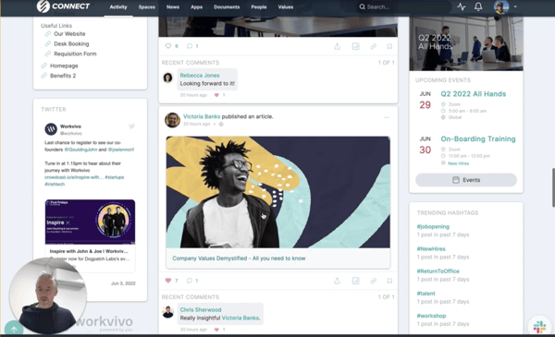Open the #NewHires hashtag

(x=431, y=248)
